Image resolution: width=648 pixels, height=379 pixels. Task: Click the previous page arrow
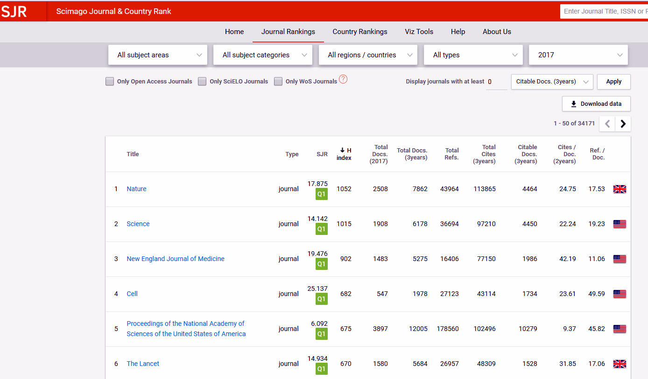point(607,124)
